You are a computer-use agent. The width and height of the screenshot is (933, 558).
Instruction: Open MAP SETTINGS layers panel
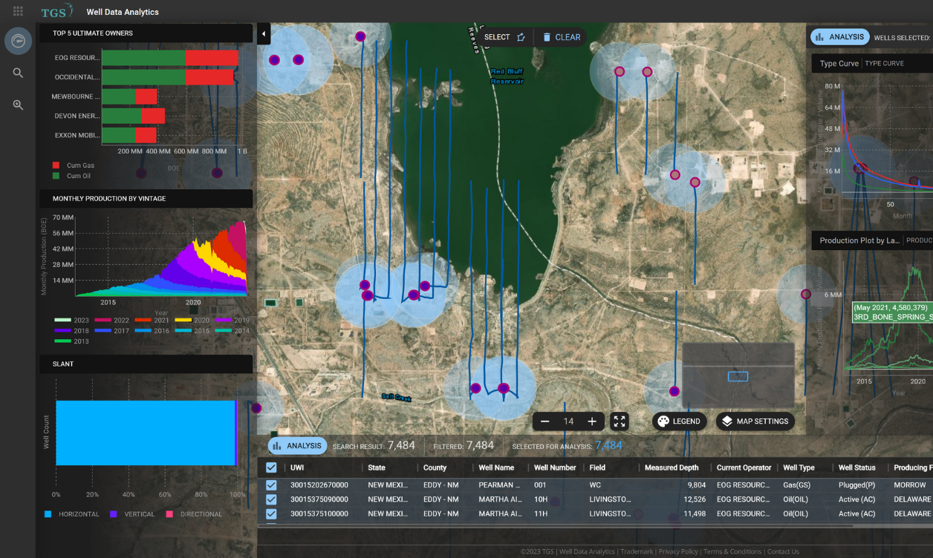[755, 421]
